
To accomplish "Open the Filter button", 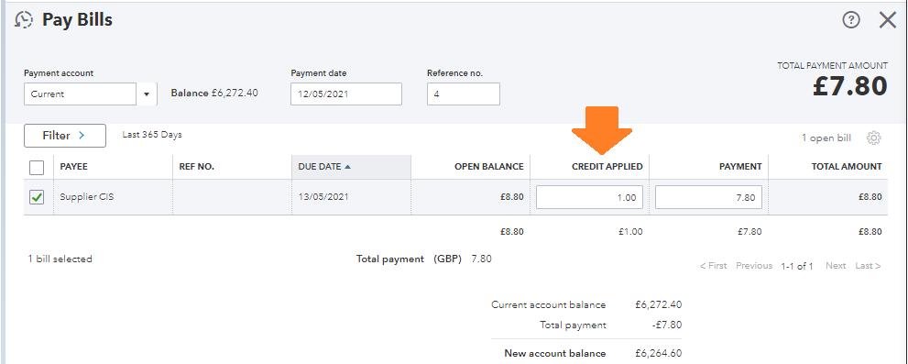I will click(65, 136).
